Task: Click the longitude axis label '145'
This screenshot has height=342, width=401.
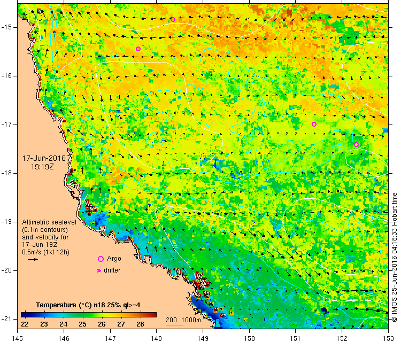Action: pyautogui.click(x=18, y=338)
